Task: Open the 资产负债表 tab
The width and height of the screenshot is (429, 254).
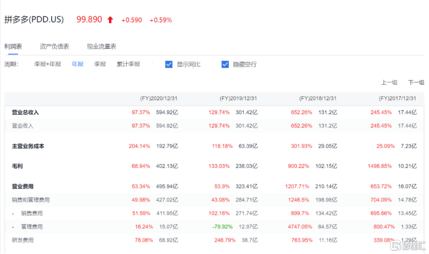Action: tap(54, 46)
